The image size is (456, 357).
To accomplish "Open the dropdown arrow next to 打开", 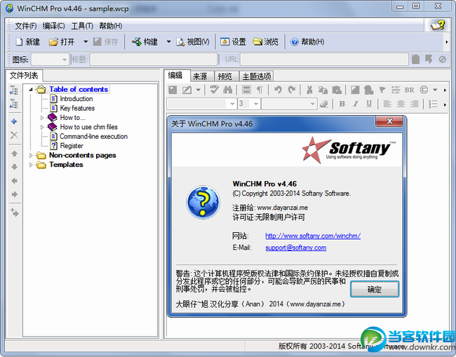I will coord(86,42).
